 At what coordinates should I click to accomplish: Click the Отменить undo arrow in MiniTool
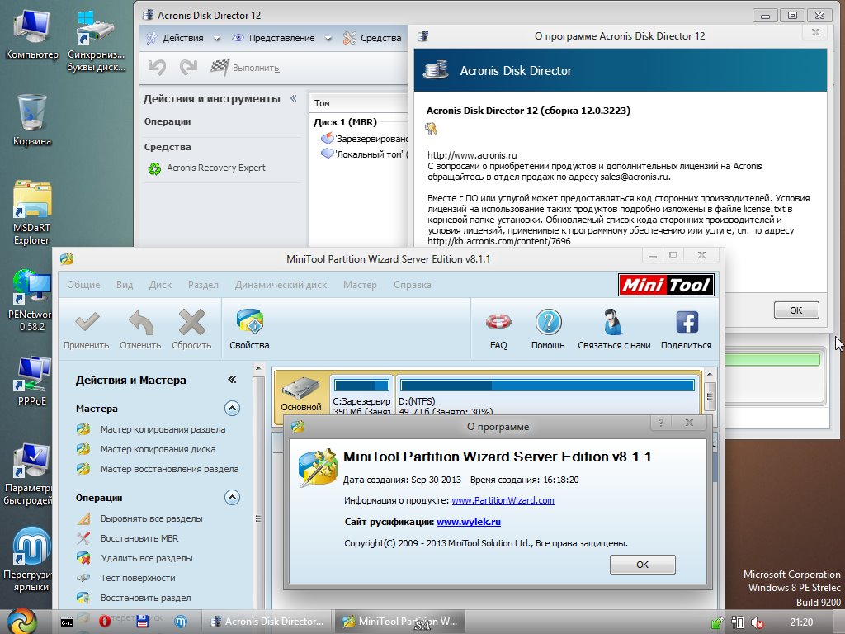(140, 330)
